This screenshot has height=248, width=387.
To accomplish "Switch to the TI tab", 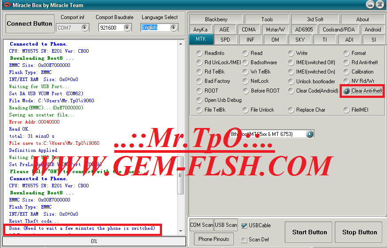I will click(325, 39).
